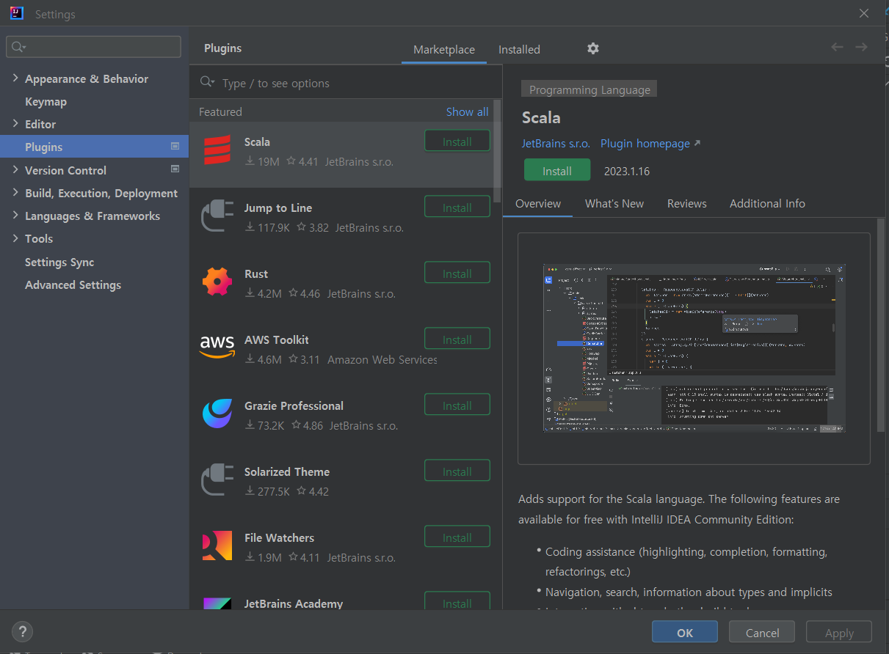The width and height of the screenshot is (889, 654).
Task: Select Settings Sync in the tree
Action: [59, 262]
